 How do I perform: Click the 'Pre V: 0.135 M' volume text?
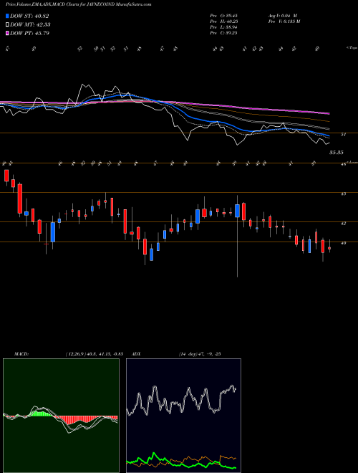pyautogui.click(x=284, y=21)
